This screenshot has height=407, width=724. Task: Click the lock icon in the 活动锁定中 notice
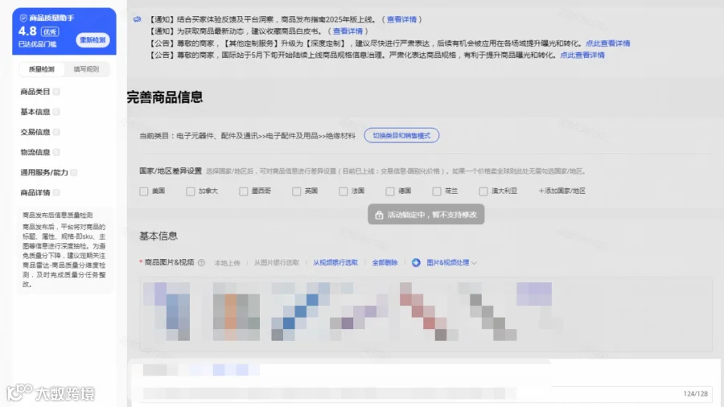pos(379,215)
